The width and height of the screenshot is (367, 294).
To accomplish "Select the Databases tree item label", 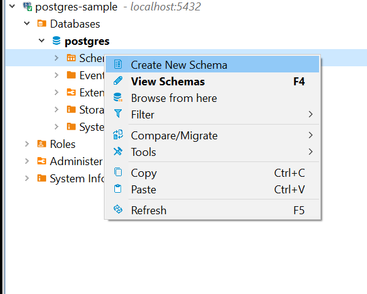I will (75, 24).
